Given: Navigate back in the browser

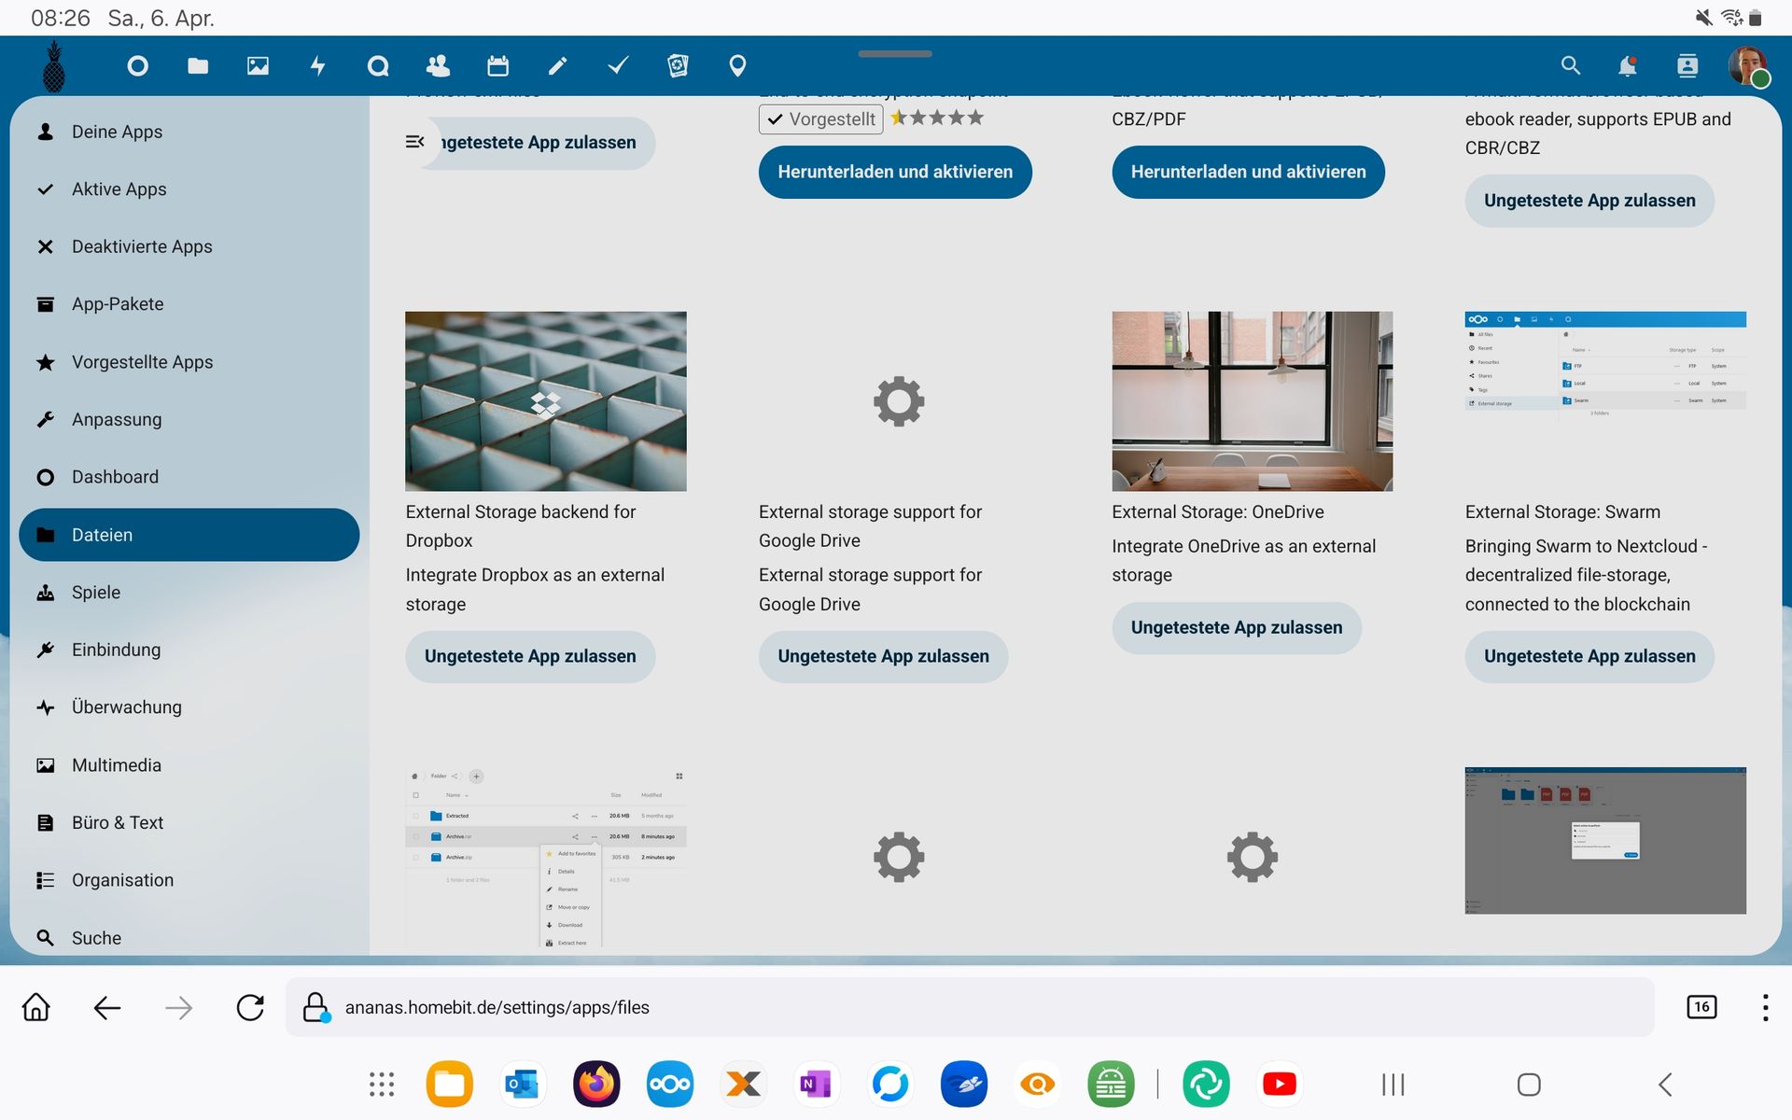Looking at the screenshot, I should pos(107,1007).
